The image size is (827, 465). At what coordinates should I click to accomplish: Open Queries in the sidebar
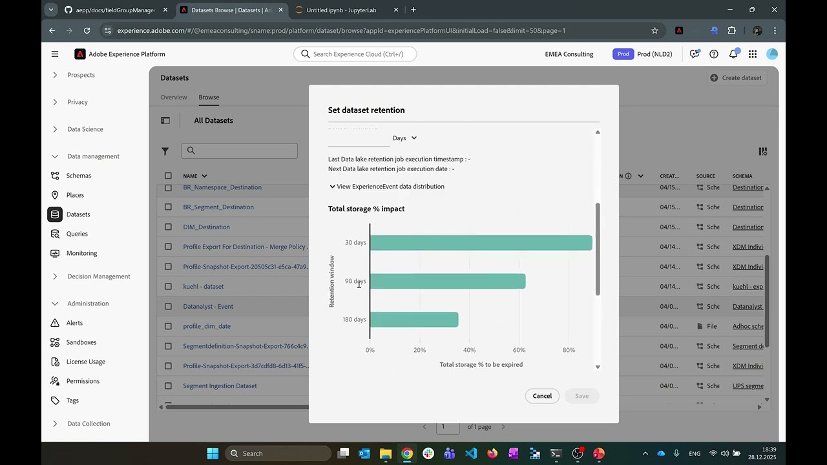point(77,234)
